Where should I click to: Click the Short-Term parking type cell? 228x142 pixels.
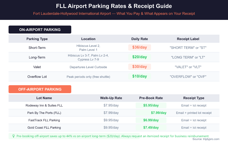click(x=37, y=47)
